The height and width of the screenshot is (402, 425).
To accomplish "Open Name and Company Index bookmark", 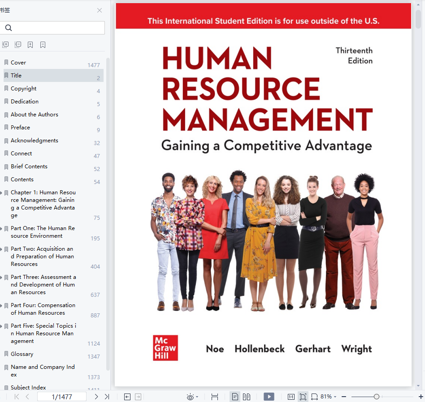I will pos(53,371).
